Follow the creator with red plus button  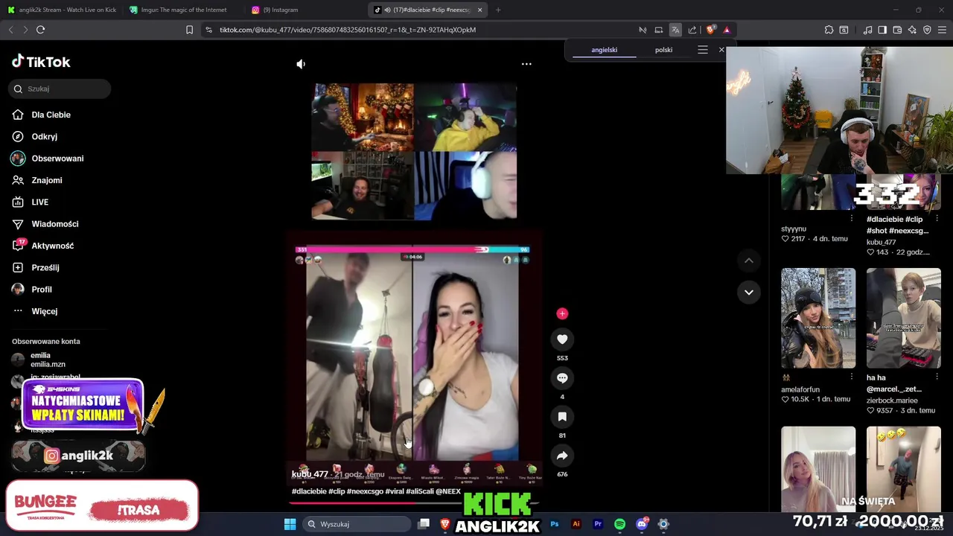pyautogui.click(x=562, y=313)
